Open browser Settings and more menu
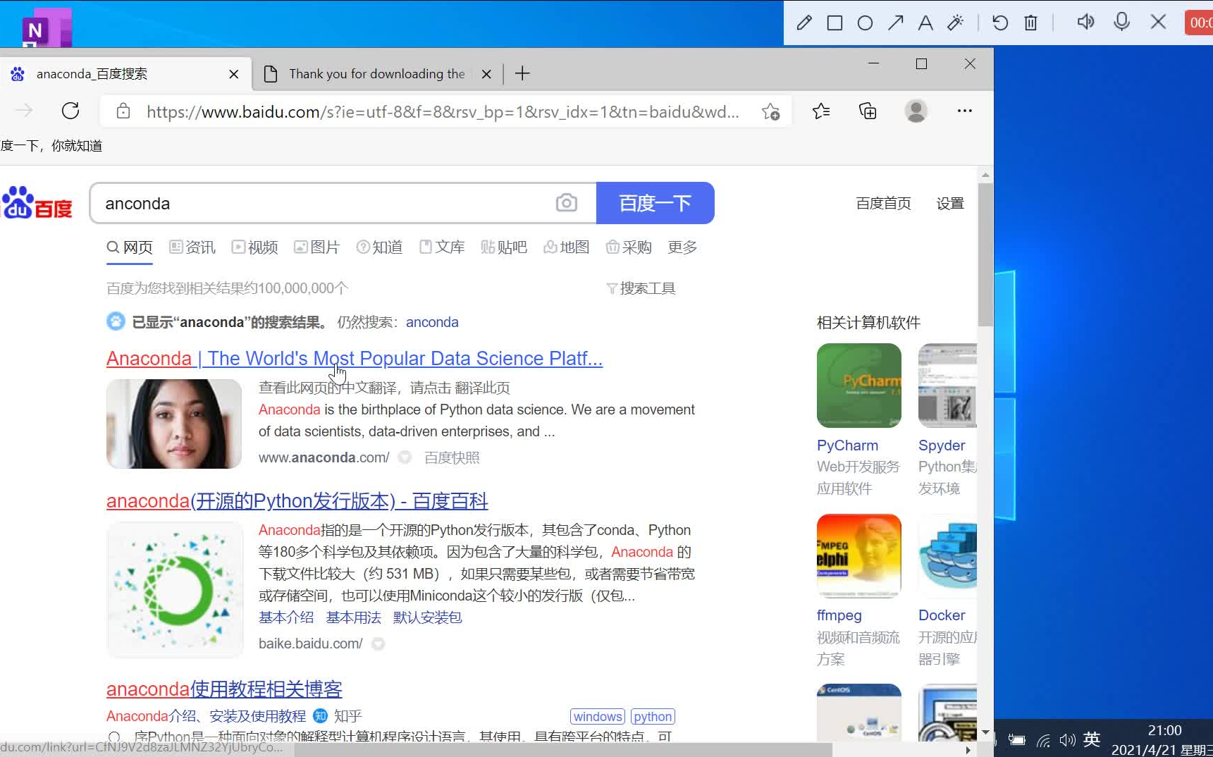The image size is (1213, 757). click(x=965, y=111)
